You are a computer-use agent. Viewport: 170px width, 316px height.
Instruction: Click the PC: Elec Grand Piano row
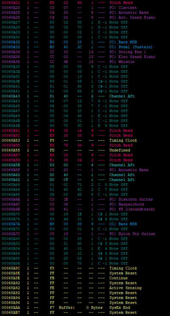[78, 57]
